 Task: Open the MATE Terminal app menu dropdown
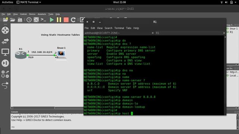coord(29,2)
